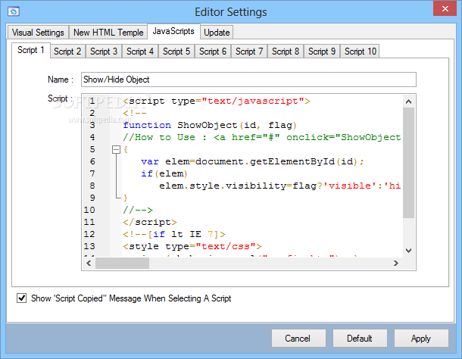Close the Editor Settings dialog
This screenshot has width=462, height=359.
[445, 8]
